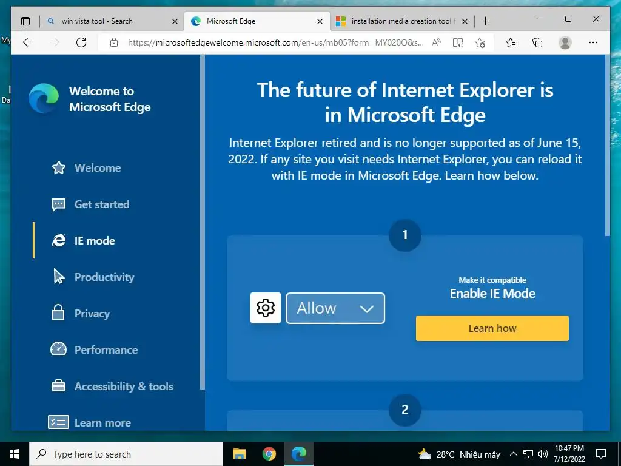Open Favorites list icon
The height and width of the screenshot is (466, 621).
tap(511, 42)
